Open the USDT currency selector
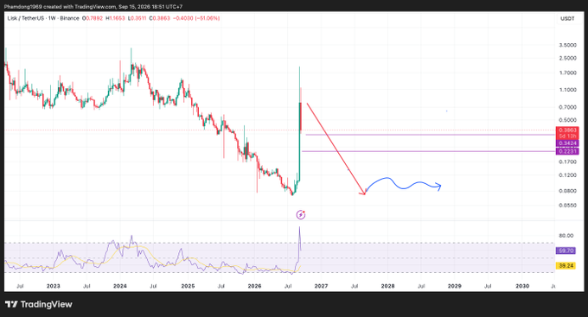The height and width of the screenshot is (317, 588). tap(567, 18)
